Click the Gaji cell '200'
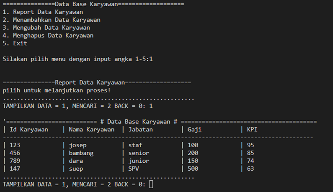The height and width of the screenshot is (192, 333). point(193,153)
